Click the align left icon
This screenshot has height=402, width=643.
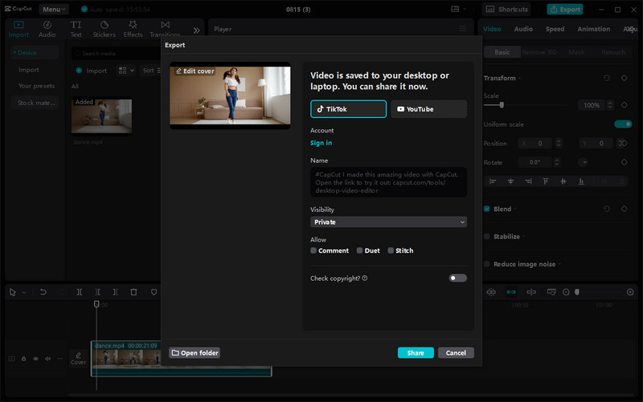[493, 181]
